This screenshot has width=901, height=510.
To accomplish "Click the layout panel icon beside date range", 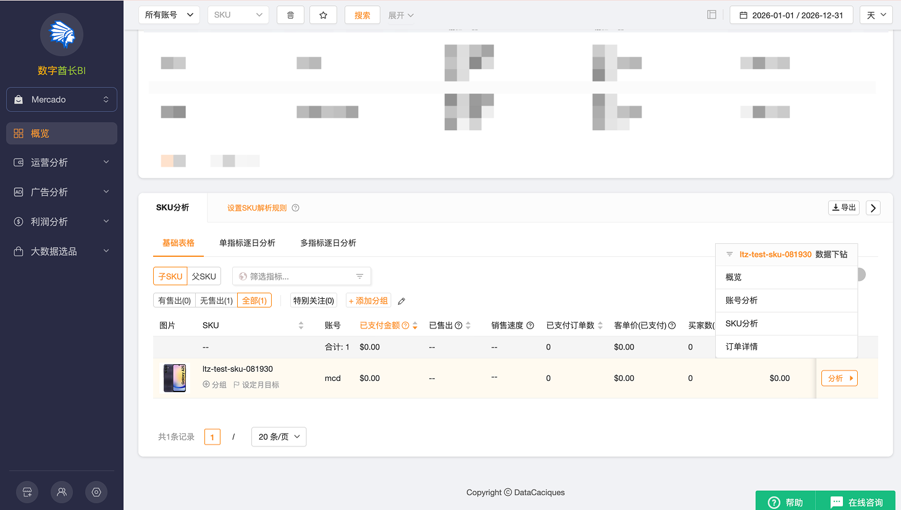I will pyautogui.click(x=711, y=15).
